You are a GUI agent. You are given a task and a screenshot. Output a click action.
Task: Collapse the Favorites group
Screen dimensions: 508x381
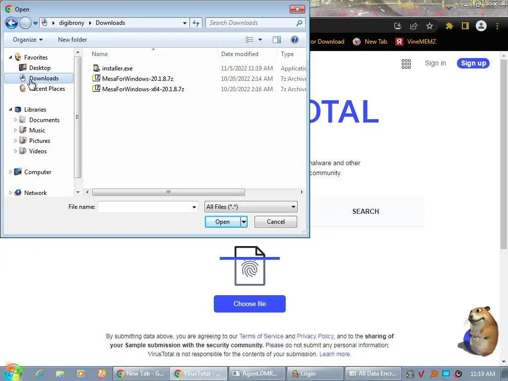tap(11, 58)
